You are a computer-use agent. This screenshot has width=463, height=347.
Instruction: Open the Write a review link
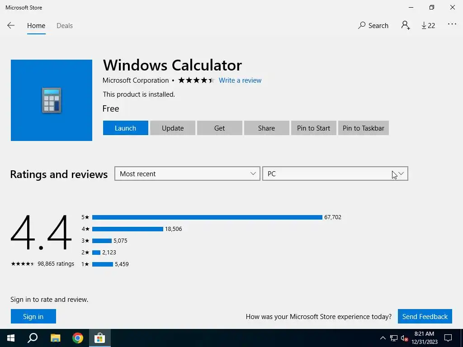(x=240, y=80)
